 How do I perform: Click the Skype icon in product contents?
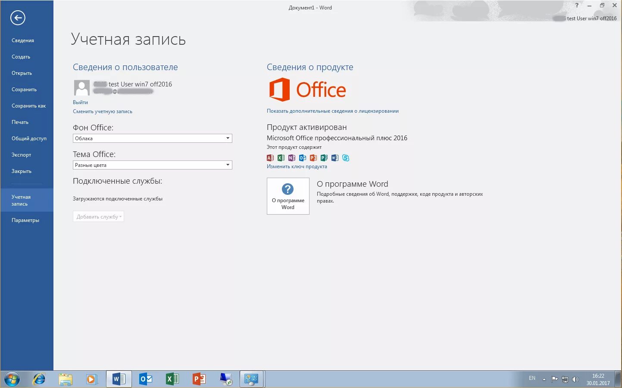[x=346, y=158]
